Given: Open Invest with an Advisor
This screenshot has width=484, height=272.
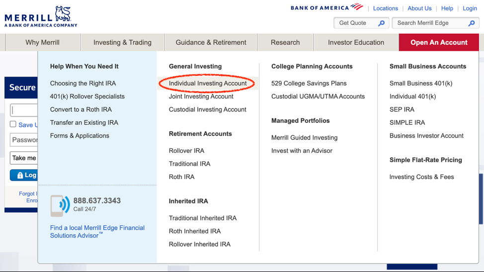Looking at the screenshot, I should (x=302, y=151).
